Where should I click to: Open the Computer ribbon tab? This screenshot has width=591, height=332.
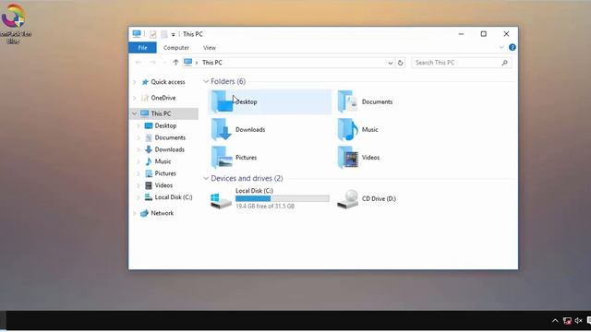coord(176,48)
